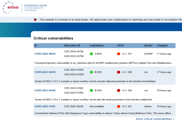Click the Exploitation column header
The width and height of the screenshot is (182, 121).
97,46
